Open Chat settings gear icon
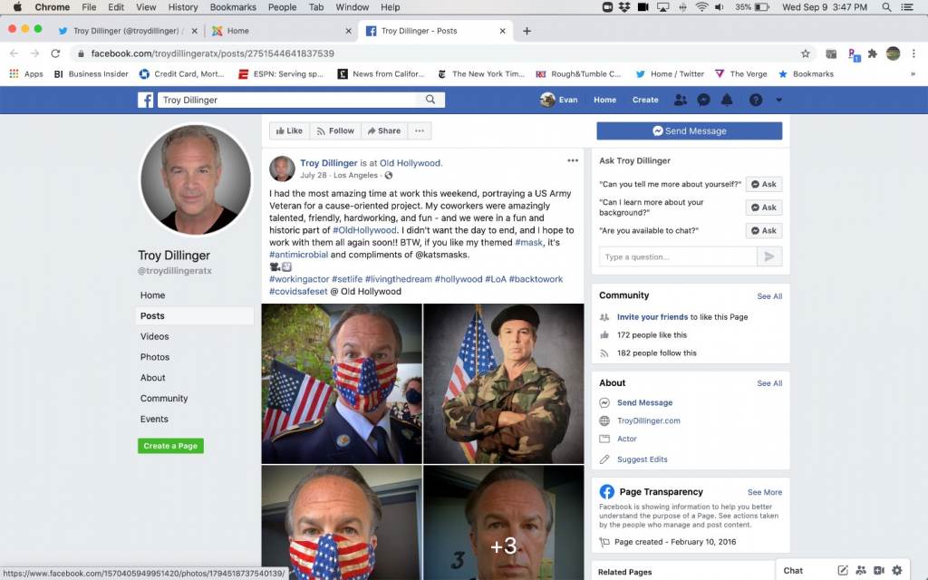The width and height of the screenshot is (928, 580). 896,570
